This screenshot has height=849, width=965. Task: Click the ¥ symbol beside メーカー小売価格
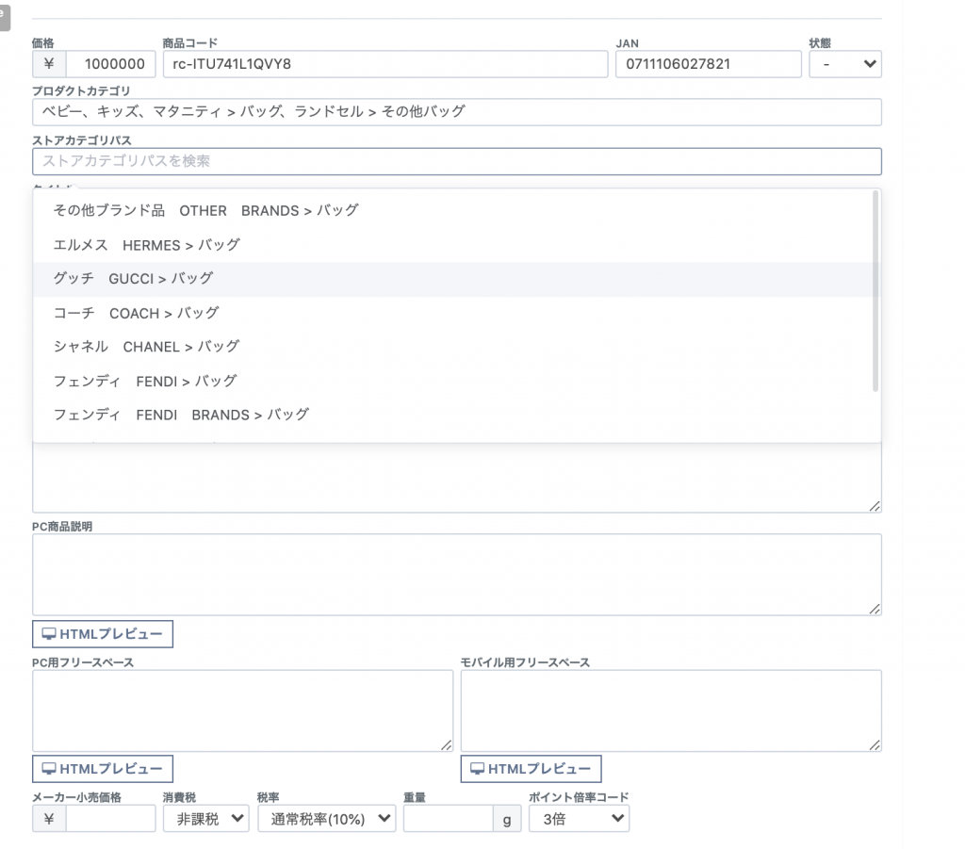point(49,819)
